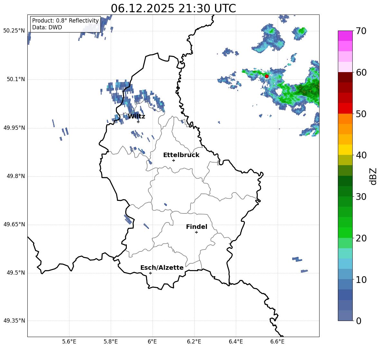The image size is (381, 348).
Task: Click the colorbar tick label 30
Action: coord(361,197)
